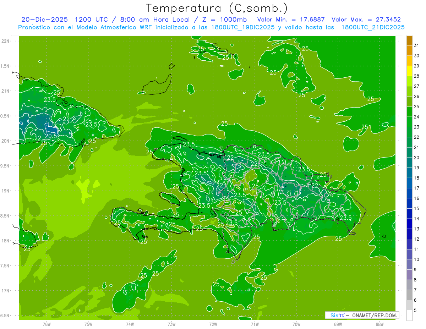This screenshot has height=329, width=426.
Task: Click the '72W' longitude axis label
Action: tap(213, 324)
